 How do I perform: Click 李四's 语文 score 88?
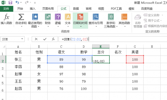point(61,67)
